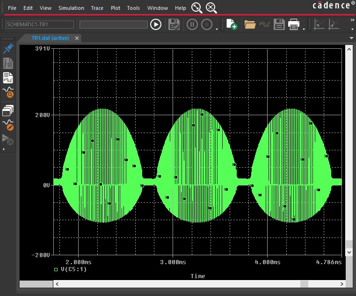
Task: Click the Time axis label
Action: [x=198, y=276]
